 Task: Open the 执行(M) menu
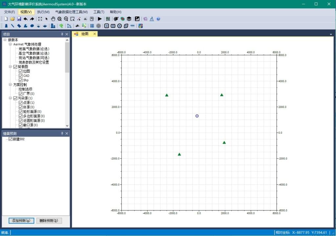[x=43, y=12]
